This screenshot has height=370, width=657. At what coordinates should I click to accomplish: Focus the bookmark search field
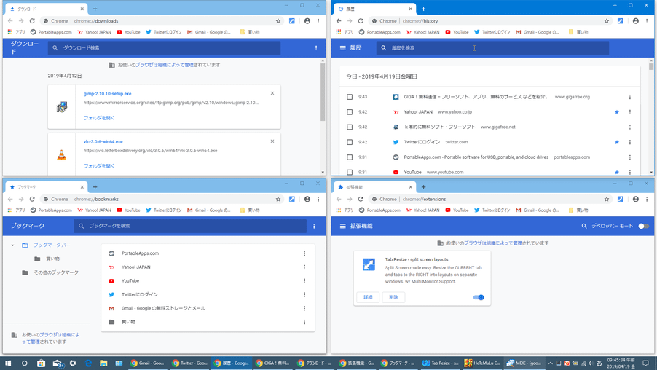(190, 226)
